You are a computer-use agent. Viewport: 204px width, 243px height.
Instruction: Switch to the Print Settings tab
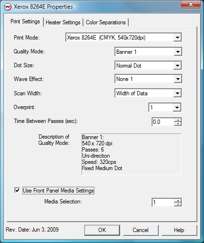point(25,21)
